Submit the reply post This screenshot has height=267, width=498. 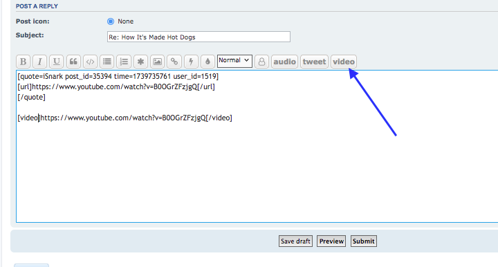click(364, 241)
